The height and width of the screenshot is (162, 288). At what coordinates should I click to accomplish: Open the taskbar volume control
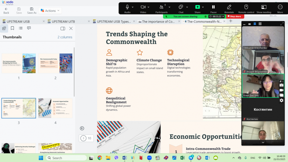point(264,158)
